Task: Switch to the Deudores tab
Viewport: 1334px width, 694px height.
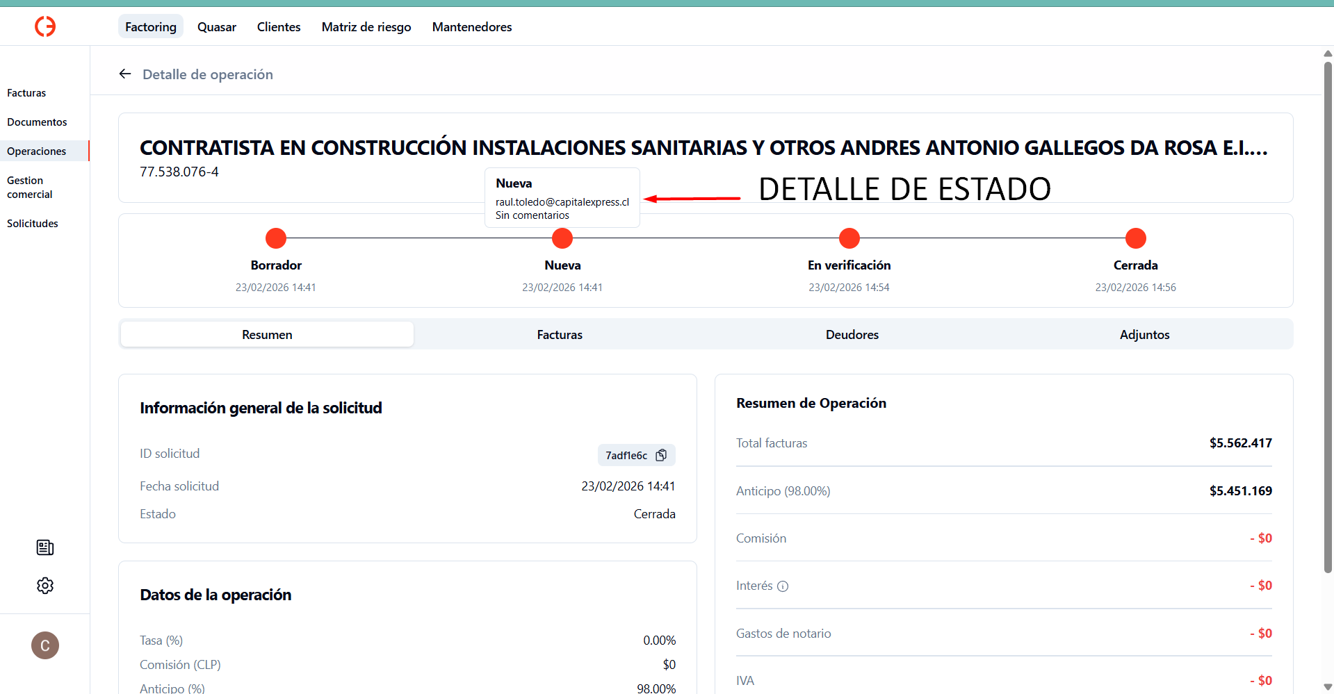Action: click(852, 334)
